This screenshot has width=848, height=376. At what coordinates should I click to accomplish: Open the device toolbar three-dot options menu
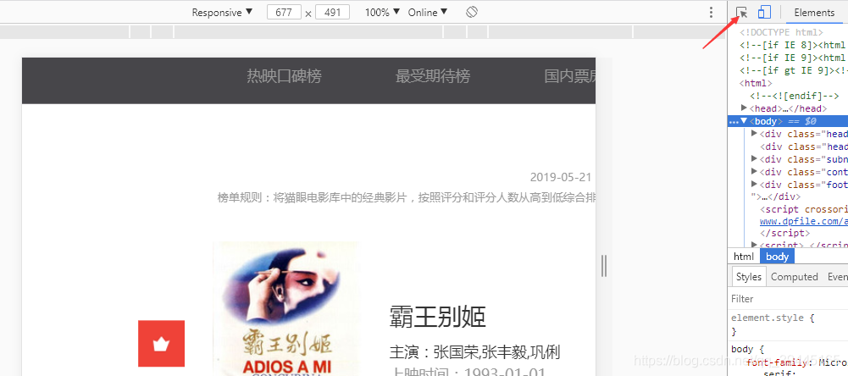pyautogui.click(x=711, y=13)
